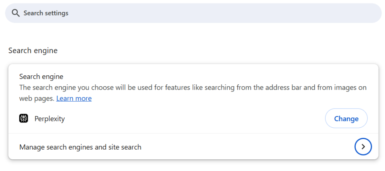Click inside the settings search bar

(193, 13)
